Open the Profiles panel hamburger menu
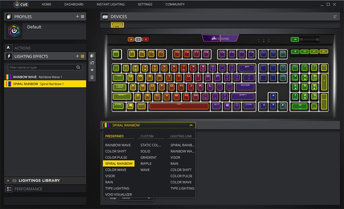This screenshot has height=209, width=344. [x=83, y=17]
